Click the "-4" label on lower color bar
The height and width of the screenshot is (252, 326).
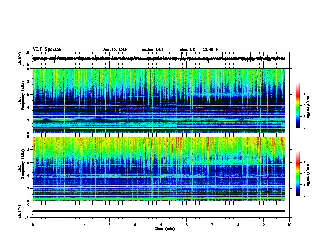(303, 162)
